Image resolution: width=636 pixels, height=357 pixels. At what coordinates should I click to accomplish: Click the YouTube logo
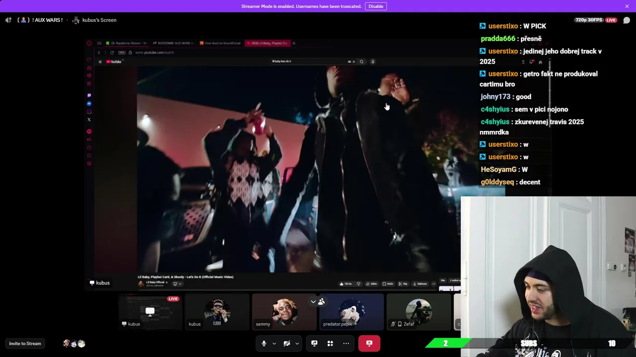click(114, 61)
